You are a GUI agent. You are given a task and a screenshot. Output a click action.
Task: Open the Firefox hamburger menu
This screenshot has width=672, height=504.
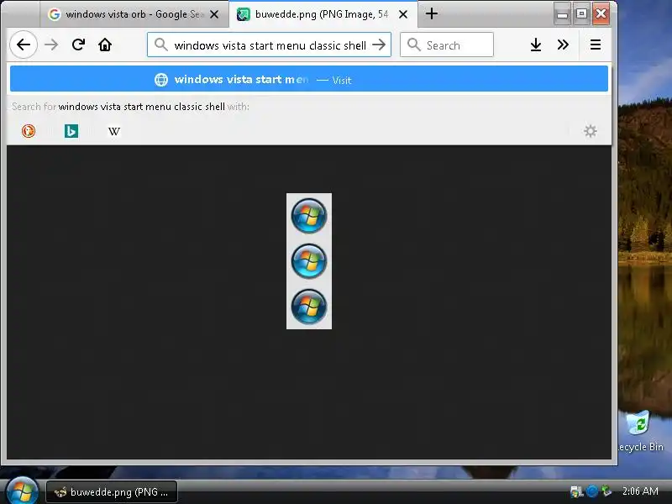tap(596, 45)
